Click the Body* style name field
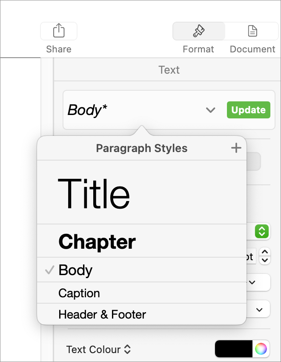281x362 pixels. 134,110
